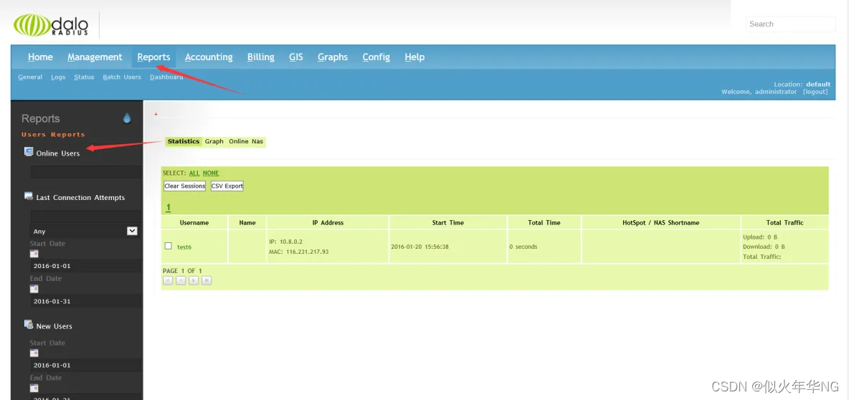This screenshot has height=400, width=849.
Task: Open calendar for New Users start date
Action: coord(34,353)
